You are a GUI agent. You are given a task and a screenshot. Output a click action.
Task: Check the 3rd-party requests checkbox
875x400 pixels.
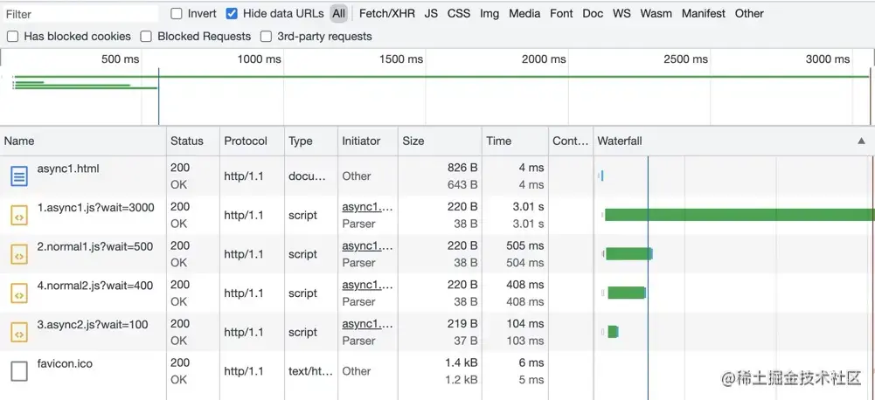point(265,37)
